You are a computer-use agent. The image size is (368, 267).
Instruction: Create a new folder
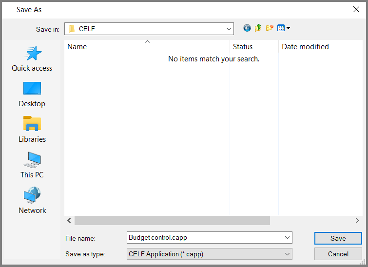pyautogui.click(x=269, y=28)
